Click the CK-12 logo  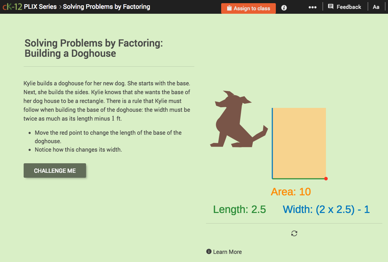pyautogui.click(x=12, y=6)
